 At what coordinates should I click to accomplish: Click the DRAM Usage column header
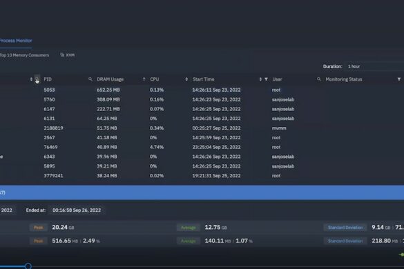(110, 79)
